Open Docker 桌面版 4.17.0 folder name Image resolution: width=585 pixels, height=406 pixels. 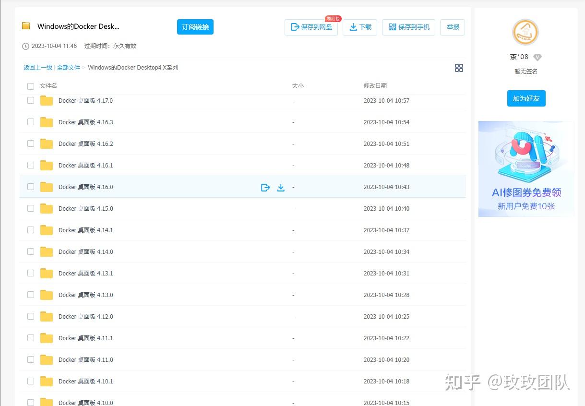85,100
